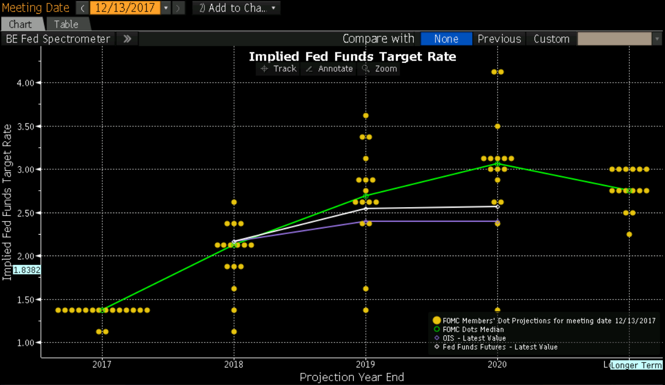
Task: Click the lowest 2019 dot near 1.375
Action: point(366,310)
